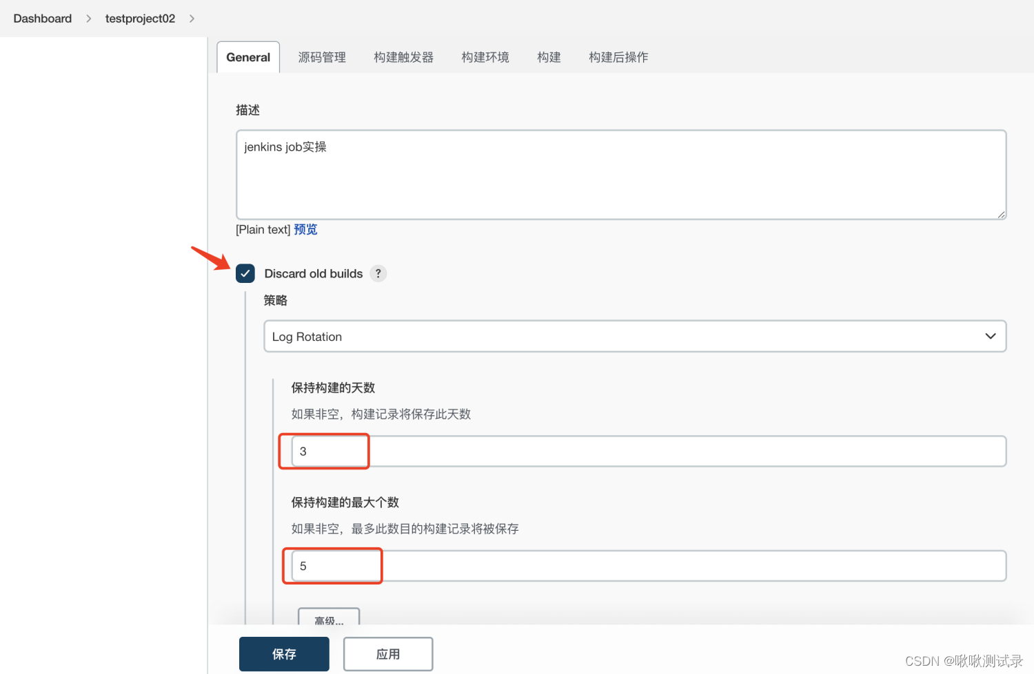Screen dimensions: 1034x674
Task: Focus the 描述 description text area
Action: tap(621, 175)
